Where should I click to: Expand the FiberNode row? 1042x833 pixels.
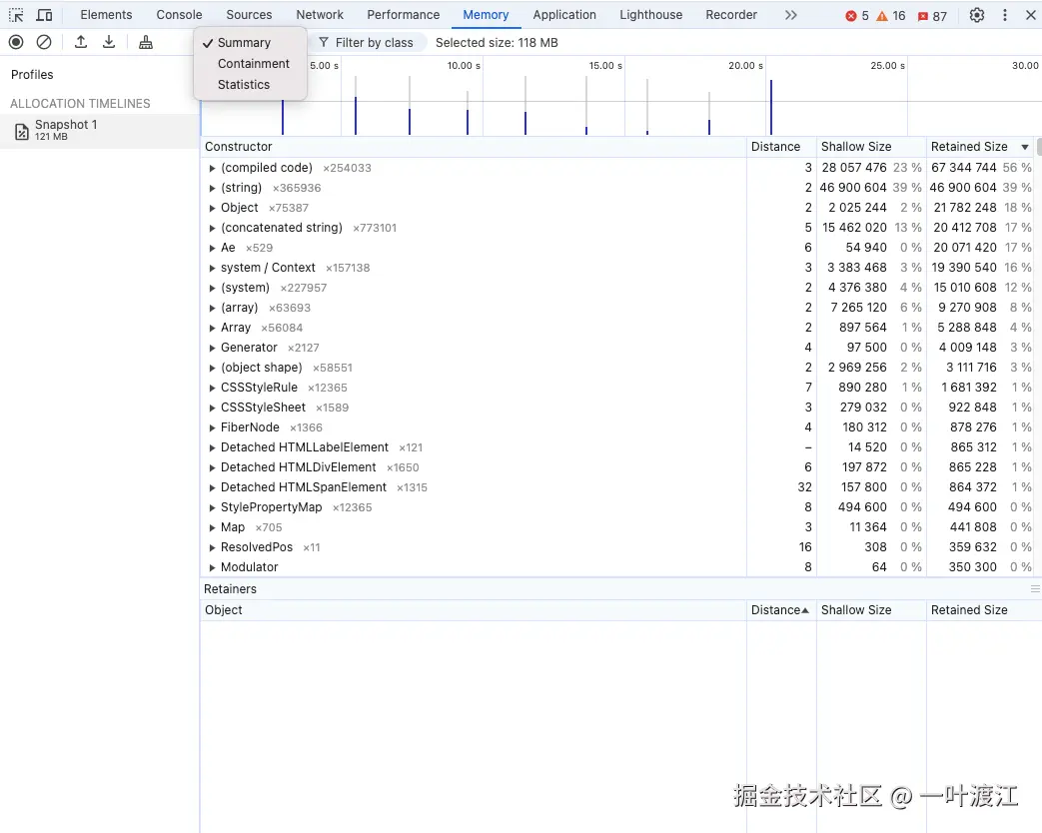212,427
